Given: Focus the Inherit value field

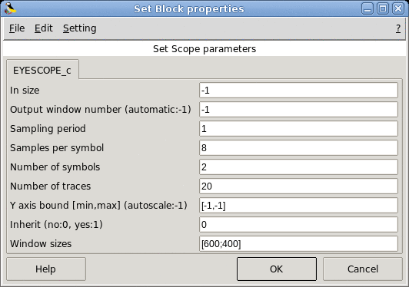Looking at the screenshot, I should (298, 225).
